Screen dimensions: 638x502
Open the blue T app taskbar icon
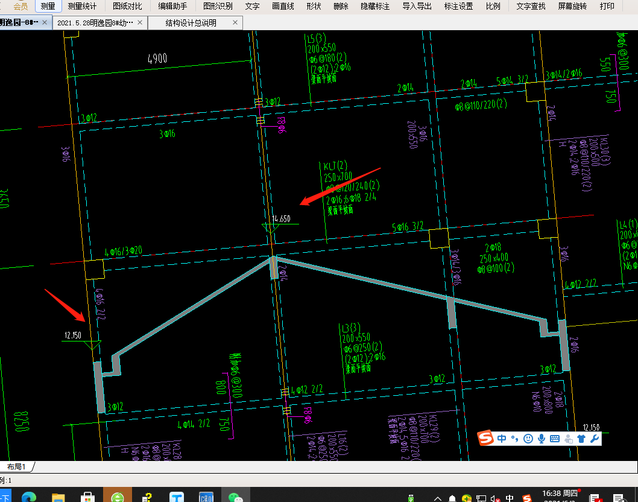pos(177,497)
